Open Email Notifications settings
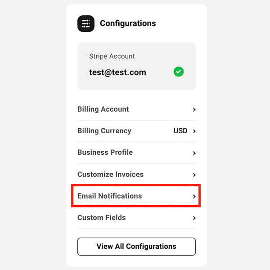This screenshot has height=270, width=270. coord(109,196)
